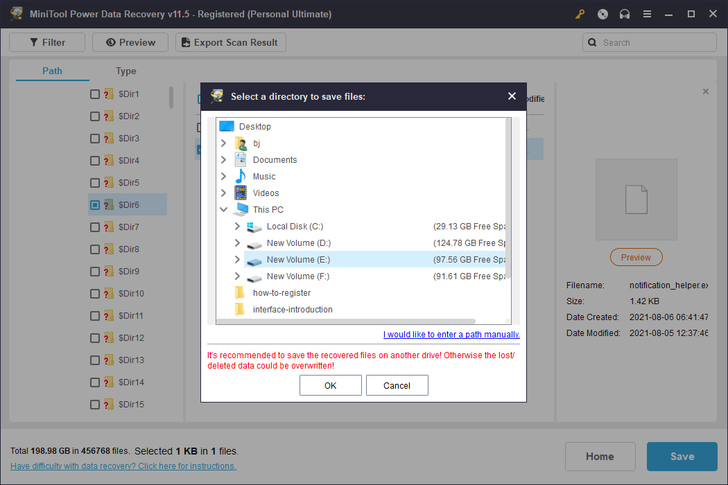Screen dimensions: 728x485
Task: Click the Home button
Action: (600, 456)
